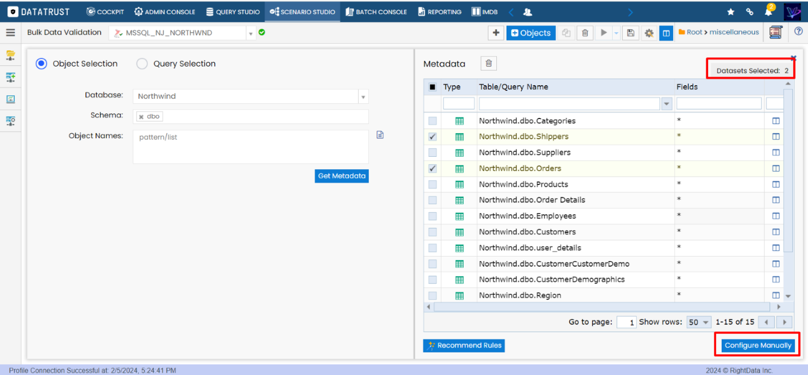Click the trash icon next to Metadata

click(488, 64)
